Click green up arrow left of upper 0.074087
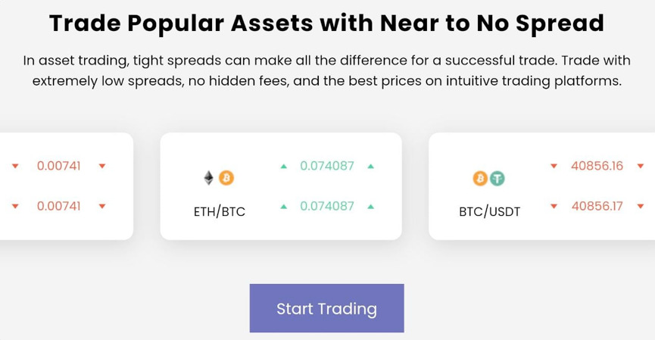This screenshot has width=655, height=340. pyautogui.click(x=284, y=166)
